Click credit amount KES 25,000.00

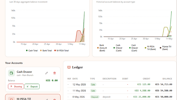click(x=142, y=97)
